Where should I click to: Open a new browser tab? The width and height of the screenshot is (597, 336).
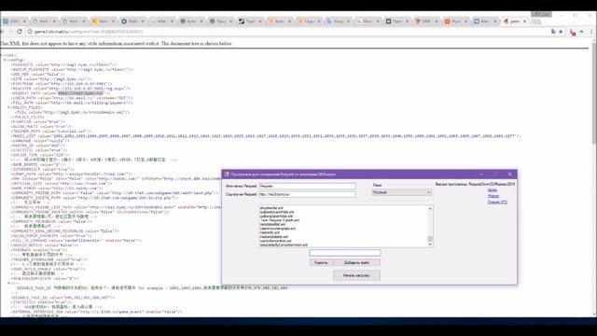tap(536, 21)
